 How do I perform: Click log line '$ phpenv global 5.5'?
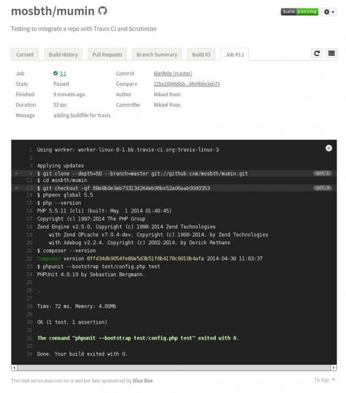65,195
